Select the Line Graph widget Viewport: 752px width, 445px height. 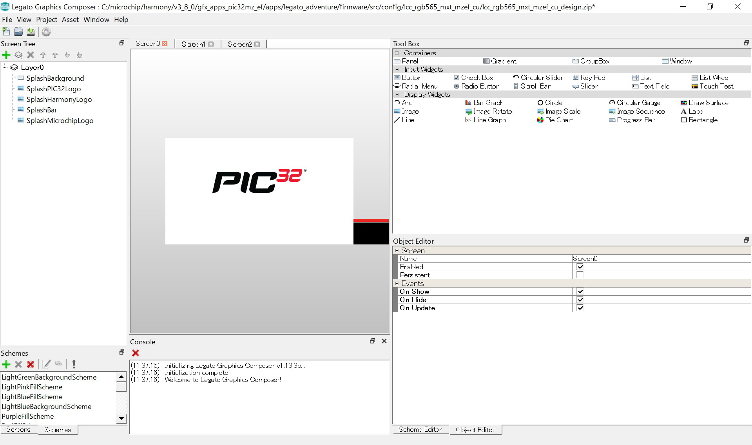pyautogui.click(x=486, y=120)
